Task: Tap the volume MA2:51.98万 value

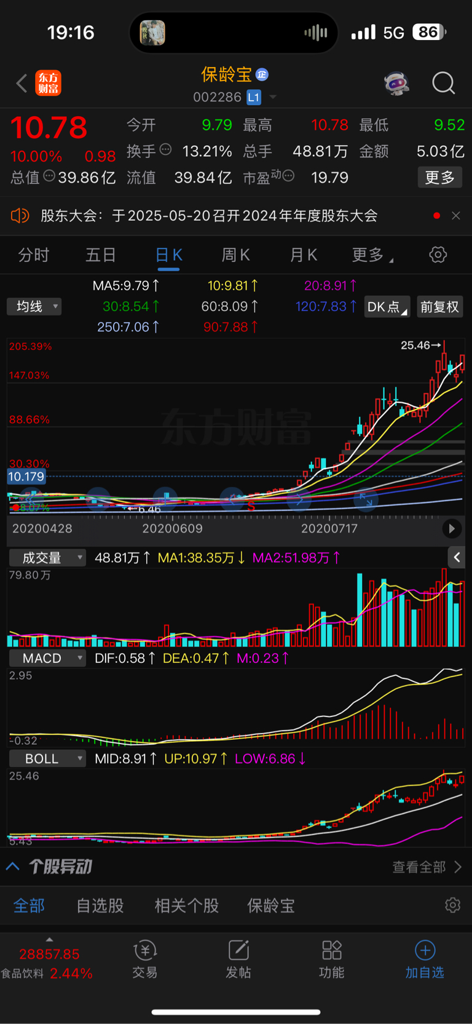Action: pyautogui.click(x=296, y=558)
